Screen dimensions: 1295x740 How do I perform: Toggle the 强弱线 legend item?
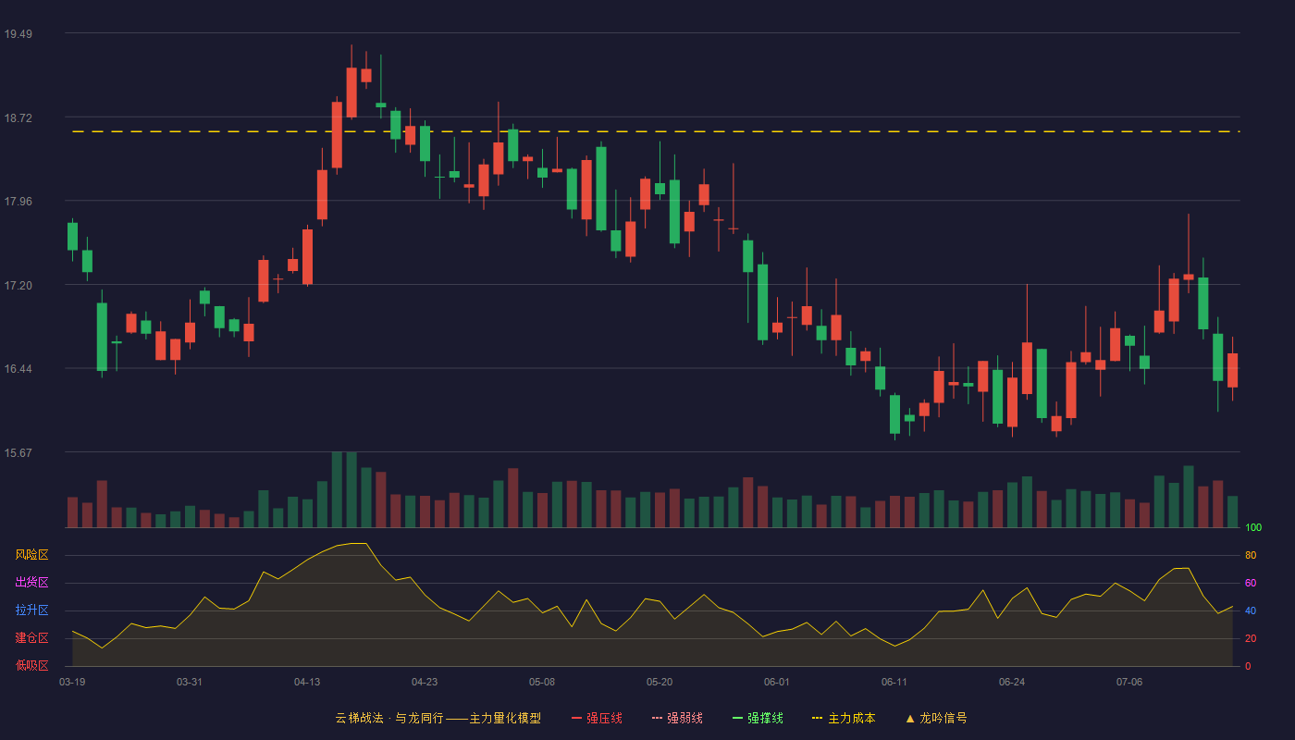677,718
